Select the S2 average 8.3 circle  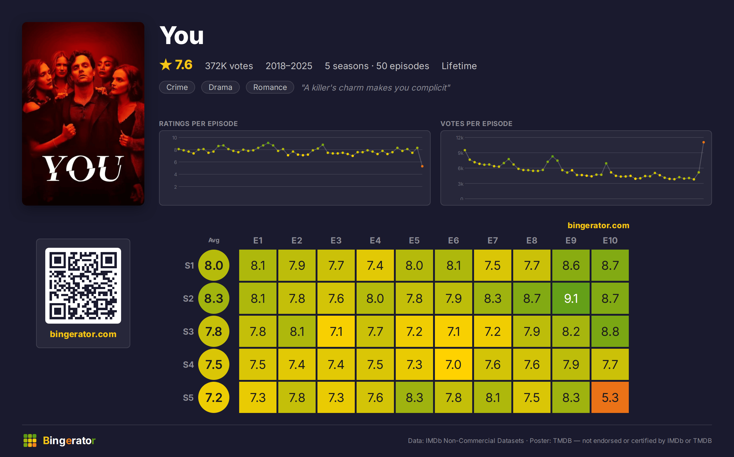click(214, 298)
